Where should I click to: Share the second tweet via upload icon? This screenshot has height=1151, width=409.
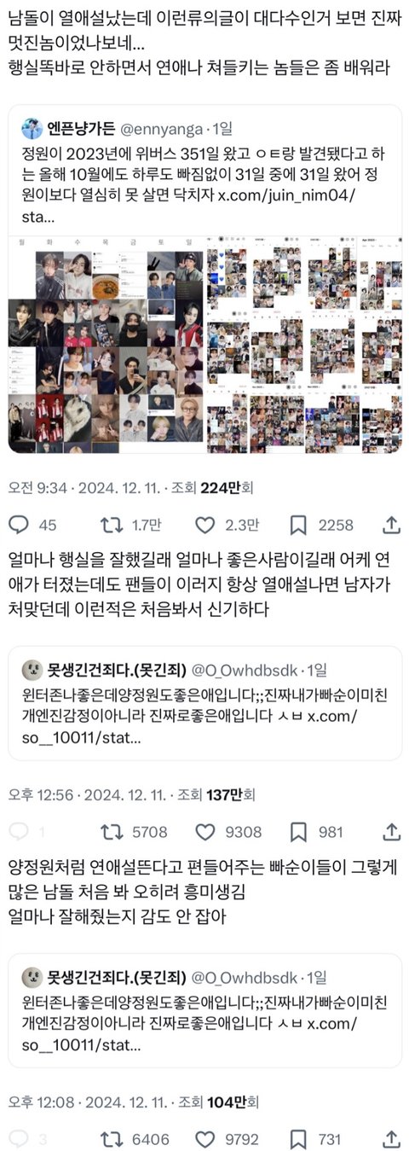point(391,832)
